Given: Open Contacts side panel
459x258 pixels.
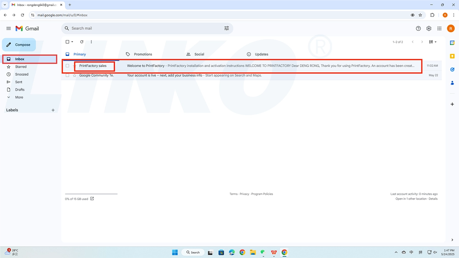Looking at the screenshot, I should [452, 83].
